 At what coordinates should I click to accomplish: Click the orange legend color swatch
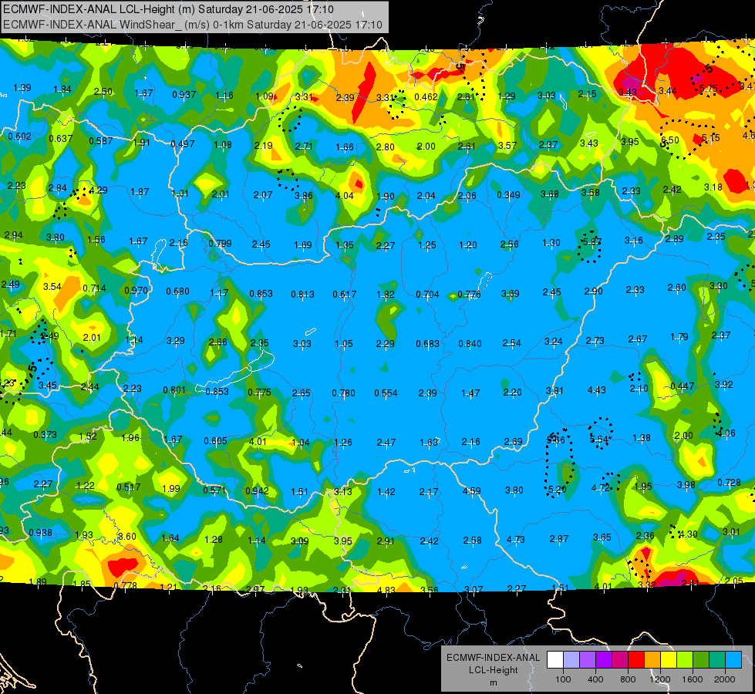tap(652, 659)
